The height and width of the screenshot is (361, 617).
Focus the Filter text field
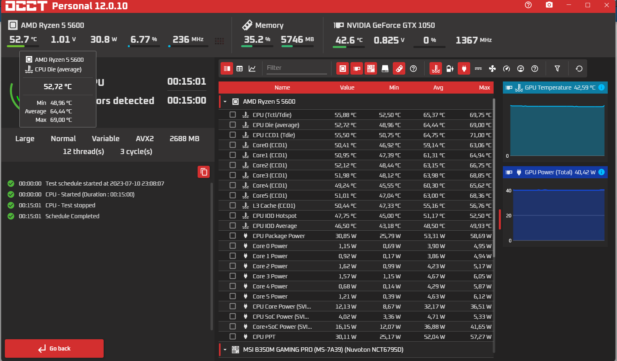296,68
